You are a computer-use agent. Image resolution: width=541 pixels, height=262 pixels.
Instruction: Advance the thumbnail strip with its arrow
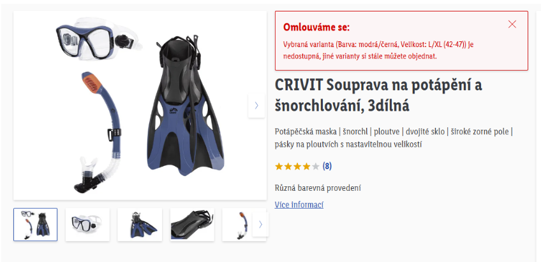click(x=260, y=224)
